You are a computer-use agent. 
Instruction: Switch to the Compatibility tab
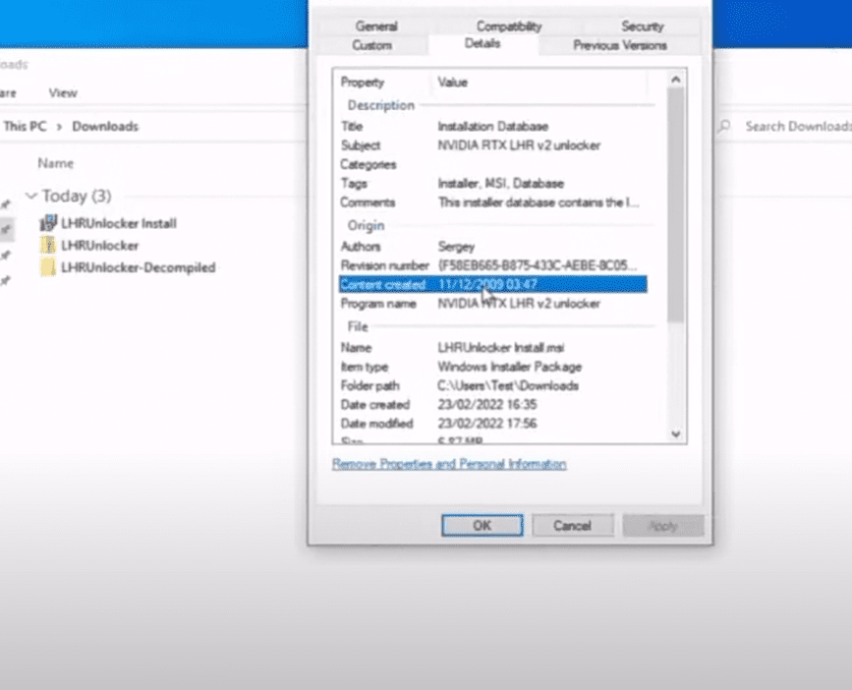coord(509,27)
